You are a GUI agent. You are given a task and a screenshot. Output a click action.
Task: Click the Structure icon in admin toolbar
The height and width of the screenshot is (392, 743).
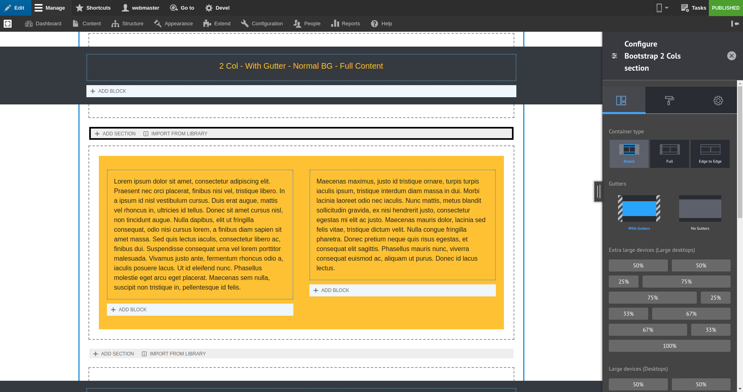tap(116, 23)
